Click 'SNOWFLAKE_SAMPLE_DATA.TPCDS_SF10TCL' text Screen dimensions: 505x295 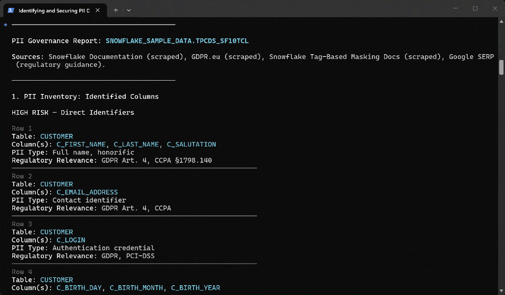[177, 41]
